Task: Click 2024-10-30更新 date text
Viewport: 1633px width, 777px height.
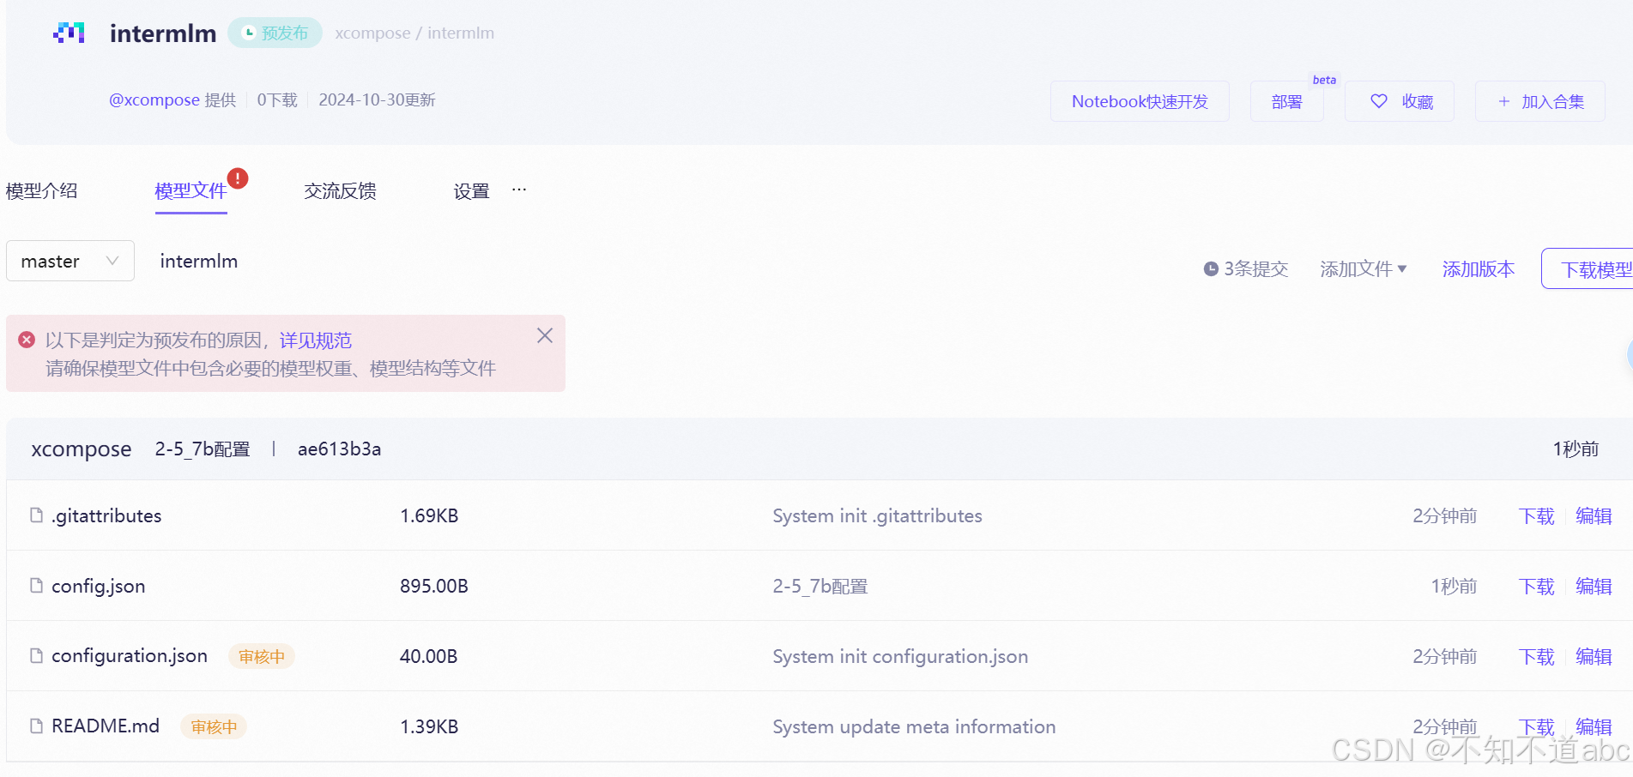Action: pyautogui.click(x=377, y=99)
